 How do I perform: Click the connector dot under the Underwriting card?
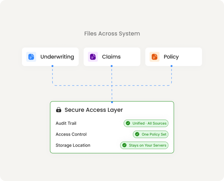click(52, 66)
